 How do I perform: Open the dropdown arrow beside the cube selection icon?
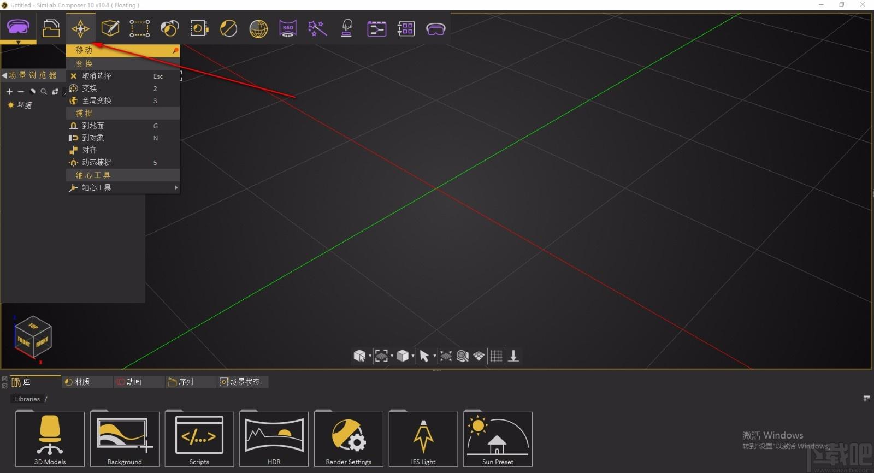coord(370,357)
